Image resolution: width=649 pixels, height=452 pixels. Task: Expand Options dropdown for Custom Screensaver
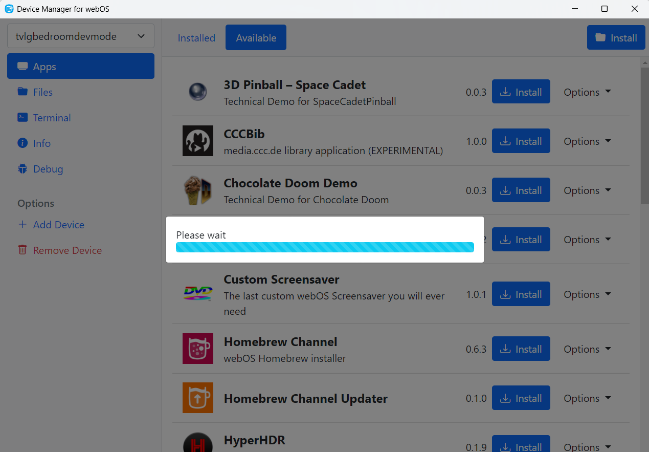(x=587, y=294)
